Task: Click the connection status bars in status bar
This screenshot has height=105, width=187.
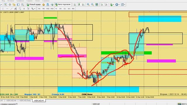Action: (x=179, y=104)
